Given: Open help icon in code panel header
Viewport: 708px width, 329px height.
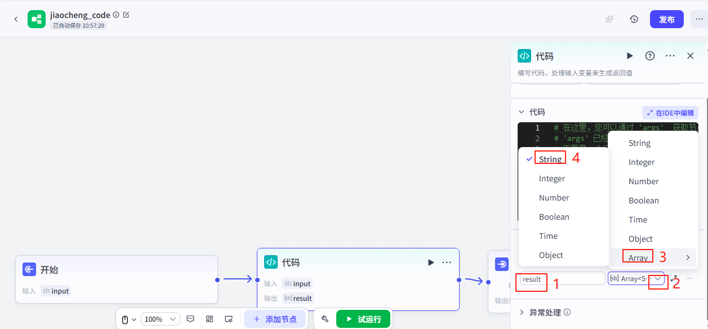Looking at the screenshot, I should click(x=650, y=56).
